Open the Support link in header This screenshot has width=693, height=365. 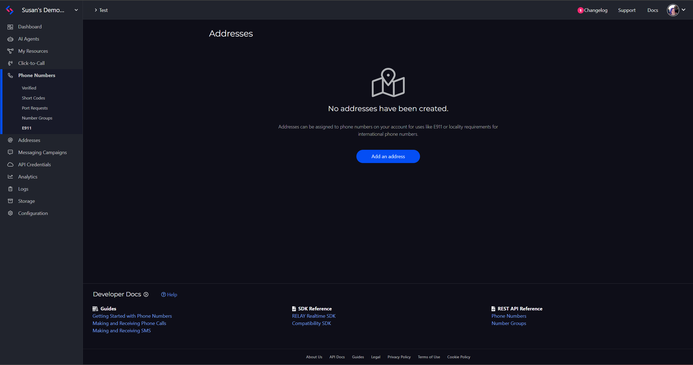(x=627, y=10)
